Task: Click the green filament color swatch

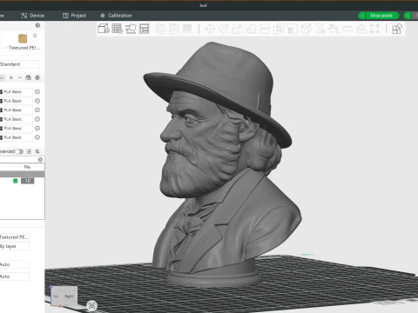Action: [16, 181]
